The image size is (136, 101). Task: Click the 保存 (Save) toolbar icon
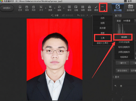[x=27, y=8]
